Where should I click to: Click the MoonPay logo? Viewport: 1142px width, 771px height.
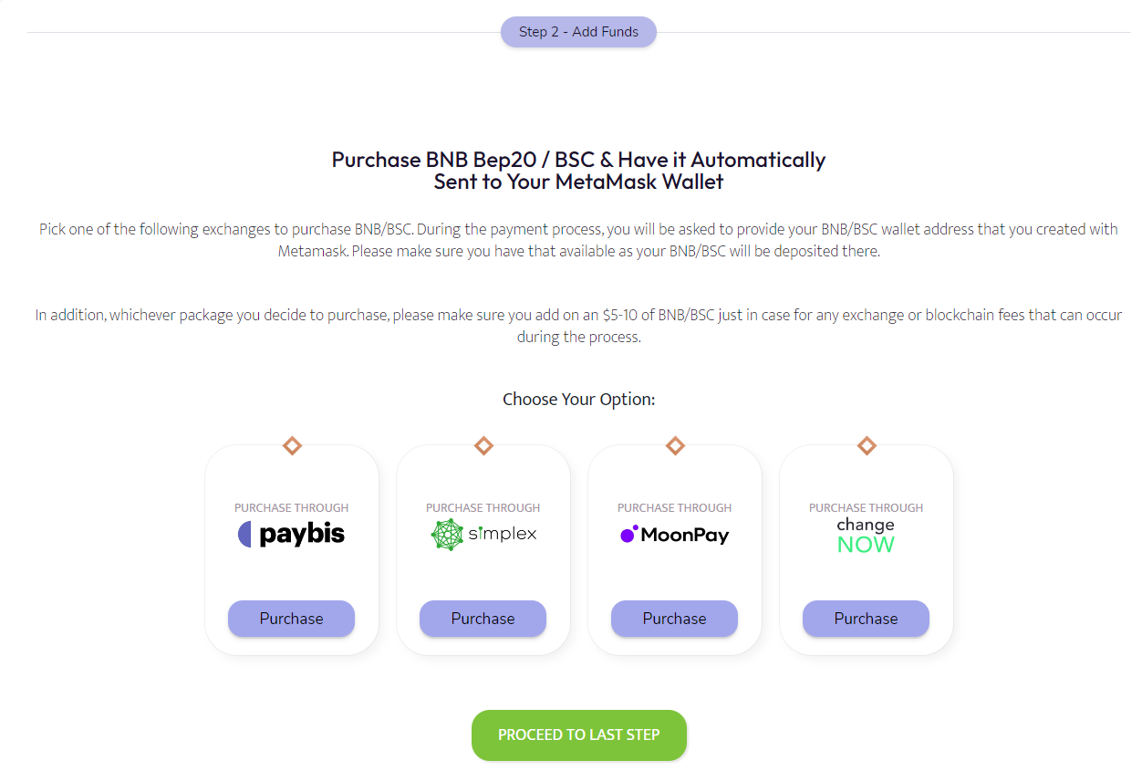click(674, 535)
